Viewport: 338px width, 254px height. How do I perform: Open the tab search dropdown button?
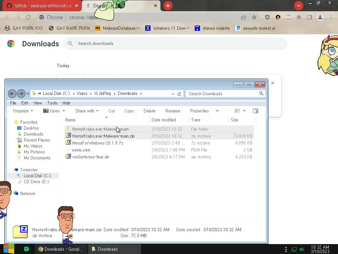pyautogui.click(x=298, y=6)
